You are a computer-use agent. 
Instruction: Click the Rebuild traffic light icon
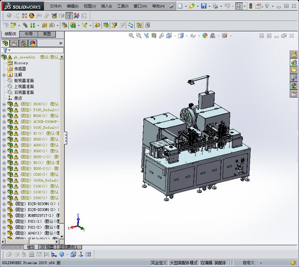click(250, 6)
